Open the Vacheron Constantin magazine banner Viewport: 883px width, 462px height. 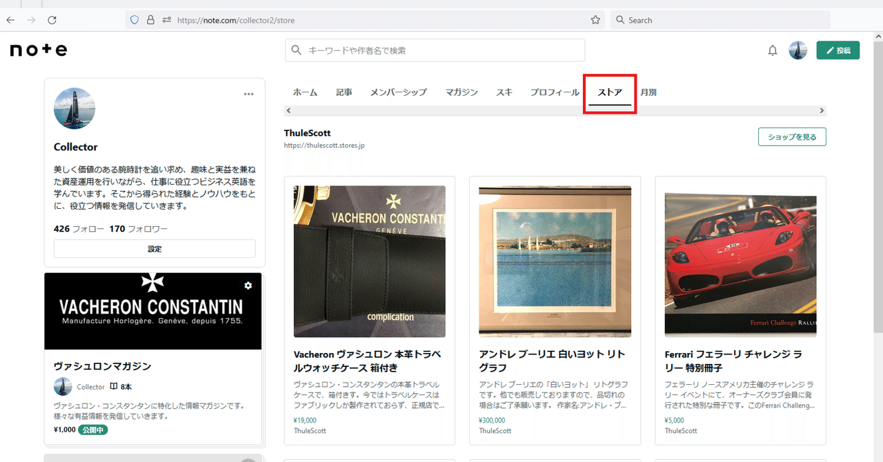[153, 311]
